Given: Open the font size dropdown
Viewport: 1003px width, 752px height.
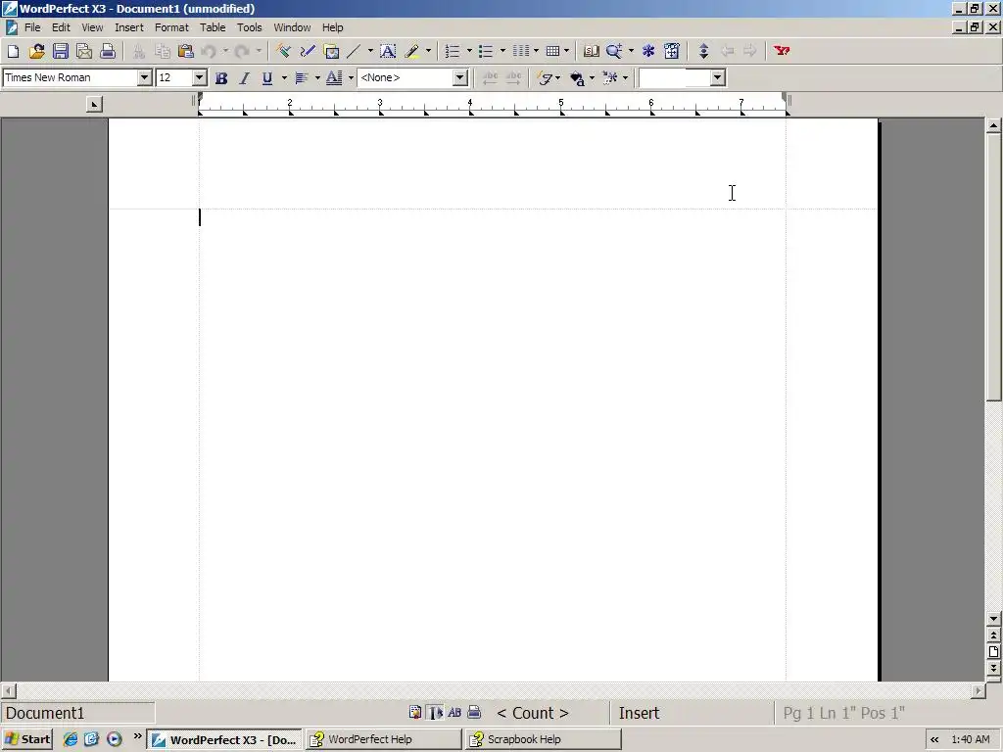Looking at the screenshot, I should [199, 78].
